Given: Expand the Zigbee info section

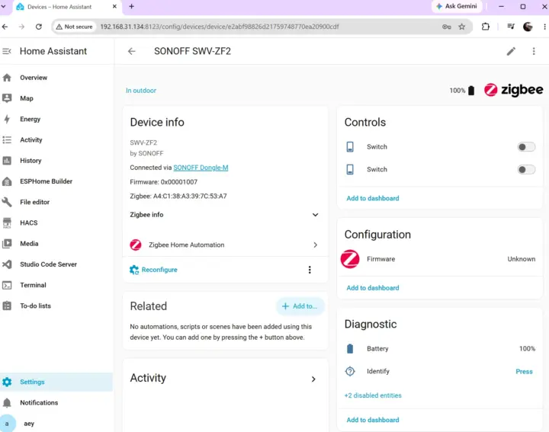Looking at the screenshot, I should point(224,215).
